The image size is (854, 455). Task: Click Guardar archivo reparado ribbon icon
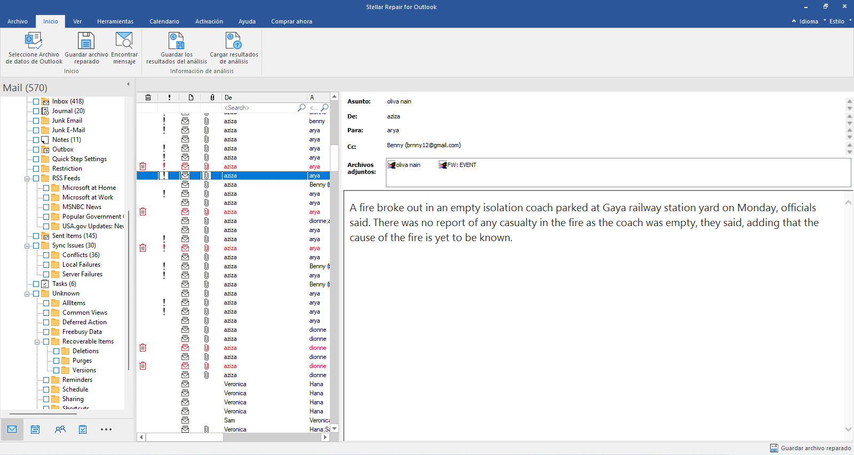[86, 41]
